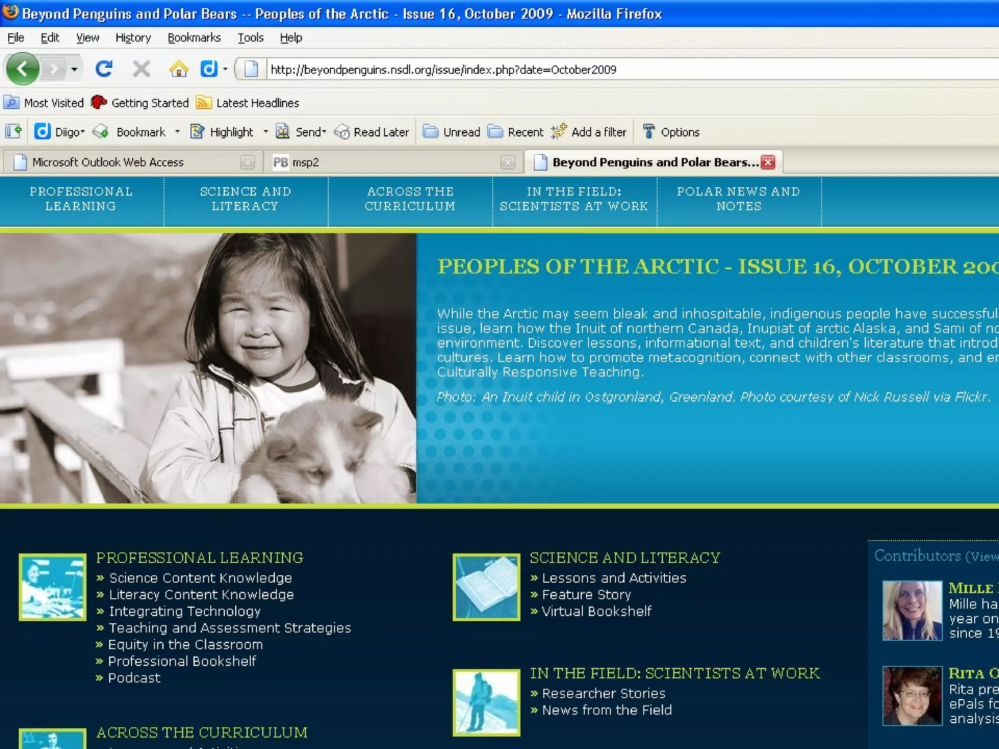Close the Beyond Penguins and Polar Bears tab
The height and width of the screenshot is (749, 999).
pyautogui.click(x=768, y=162)
